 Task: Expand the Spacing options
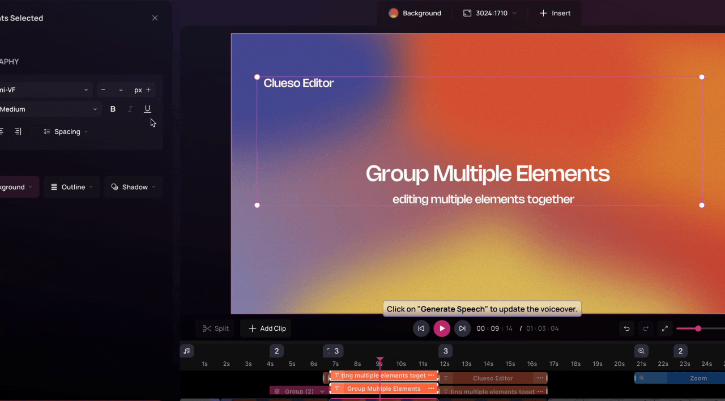(x=66, y=131)
